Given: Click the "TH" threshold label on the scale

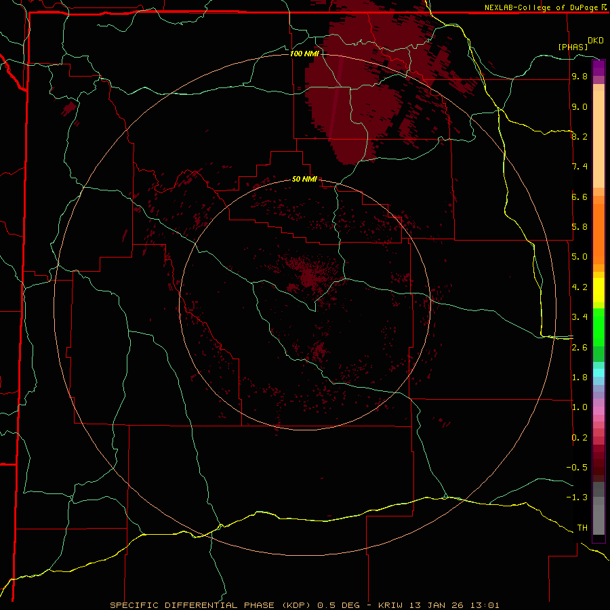Looking at the screenshot, I should click(582, 528).
